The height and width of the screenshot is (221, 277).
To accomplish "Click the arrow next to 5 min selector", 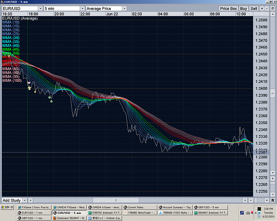I will (x=82, y=8).
